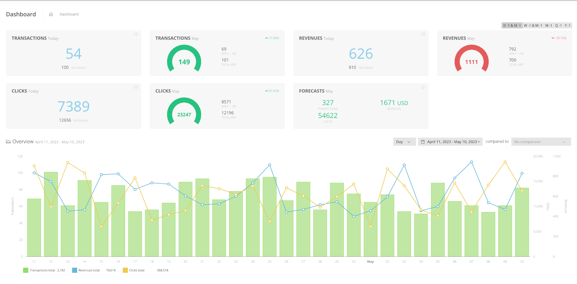577x284 pixels.
Task: Toggle Revenues total legend blue swatch
Action: (x=75, y=270)
